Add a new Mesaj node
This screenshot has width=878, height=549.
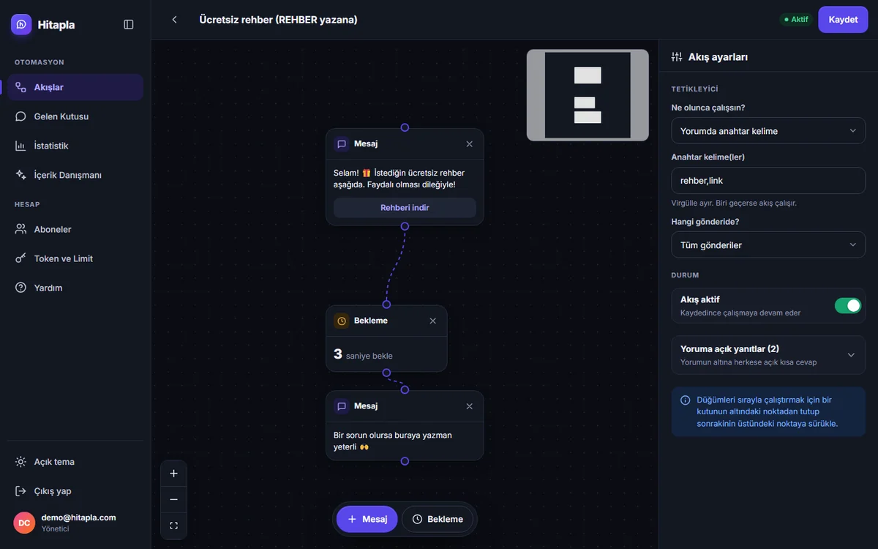click(x=367, y=519)
